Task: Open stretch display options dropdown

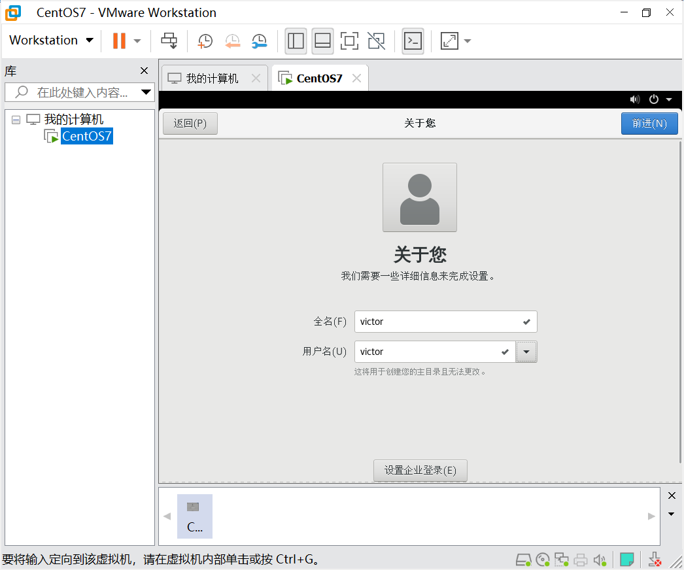Action: tap(468, 41)
